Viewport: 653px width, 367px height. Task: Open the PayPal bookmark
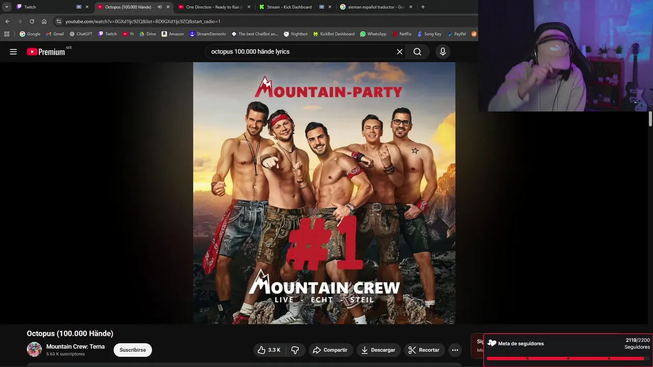(x=456, y=34)
